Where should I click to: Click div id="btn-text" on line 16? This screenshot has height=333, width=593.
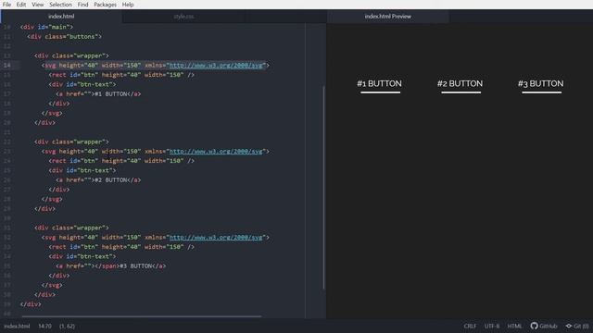click(x=82, y=84)
